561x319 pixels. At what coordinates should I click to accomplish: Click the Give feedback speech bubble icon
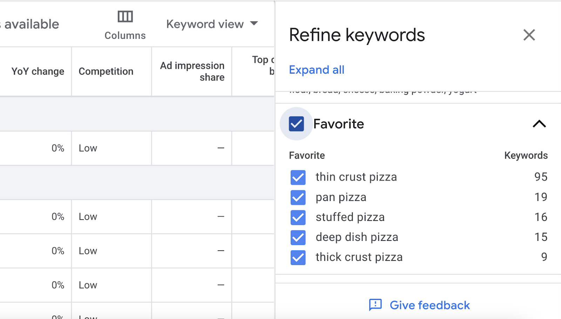click(x=375, y=305)
